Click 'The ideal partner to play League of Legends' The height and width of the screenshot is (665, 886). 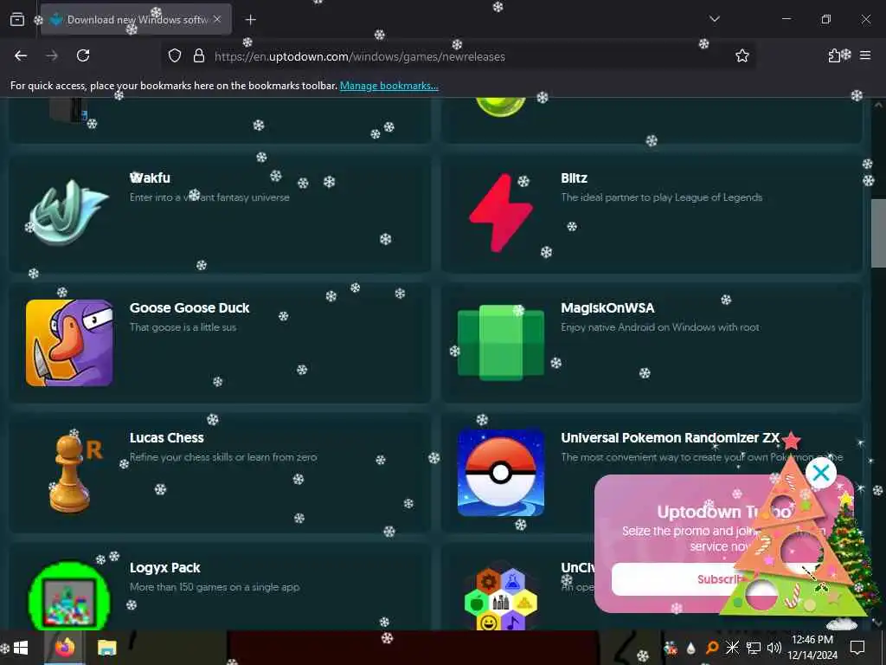pos(662,197)
